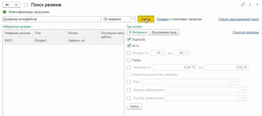Copy link with the chain icon

click(243, 5)
